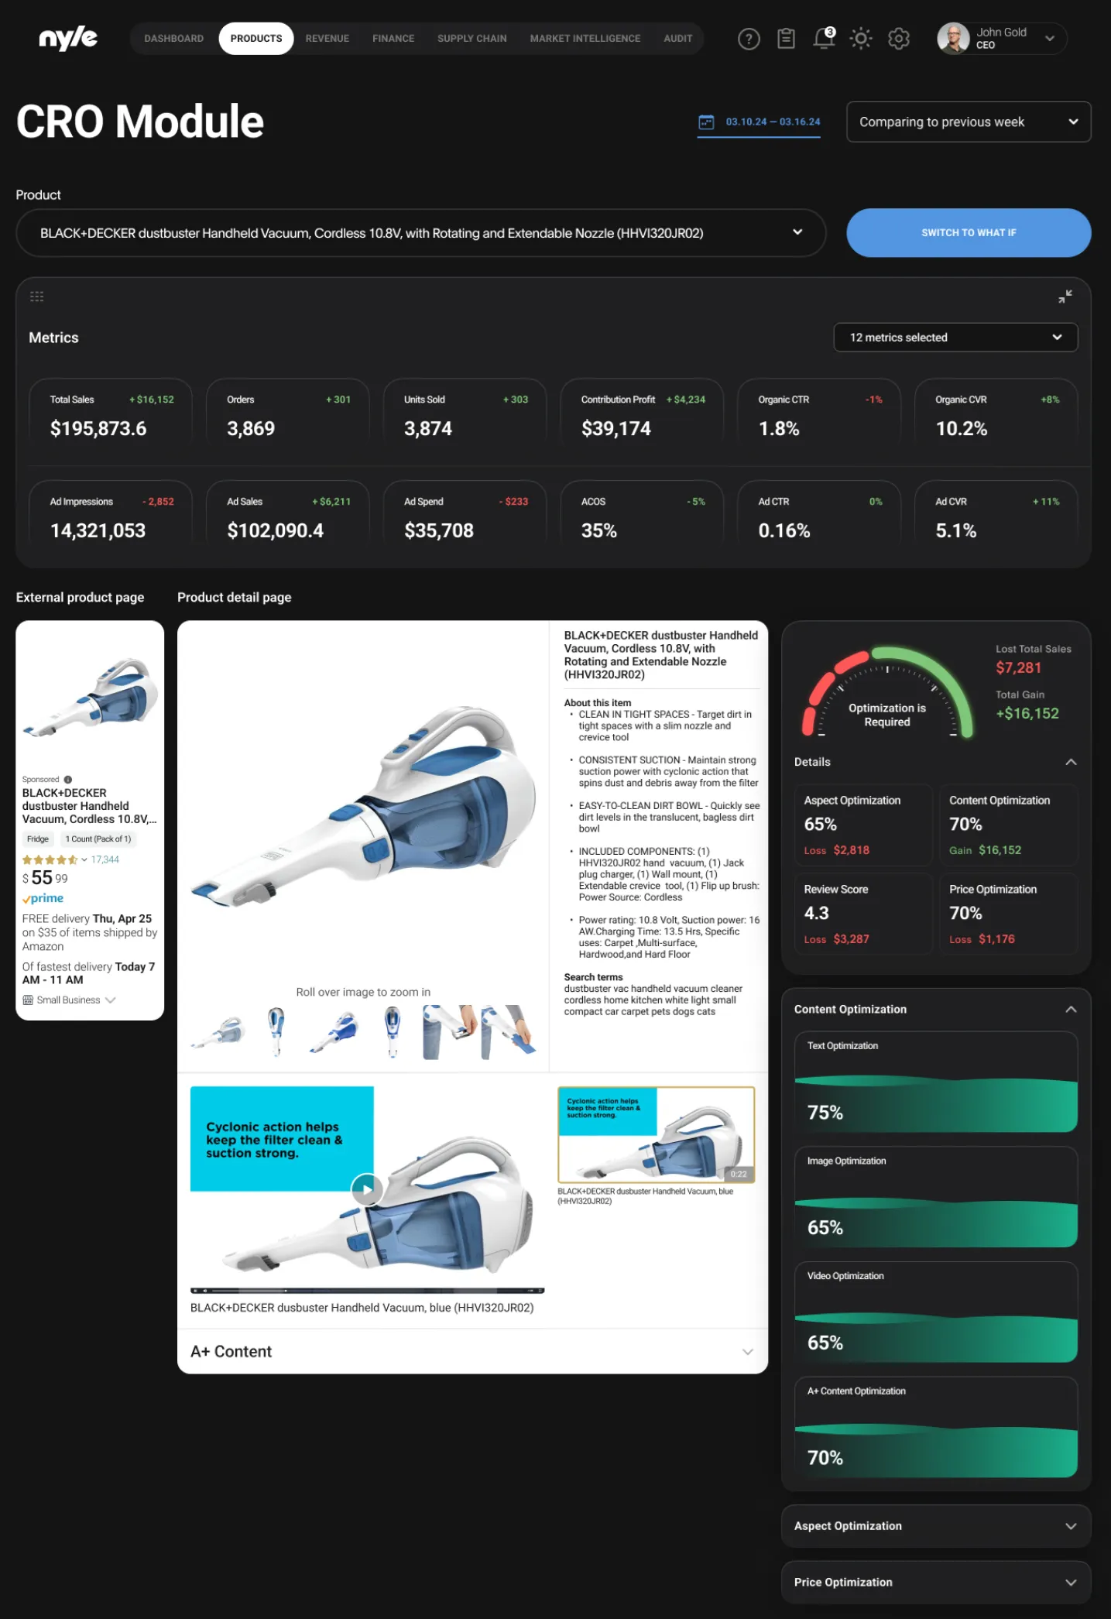Select the Products tab
This screenshot has width=1111, height=1619.
pos(256,38)
